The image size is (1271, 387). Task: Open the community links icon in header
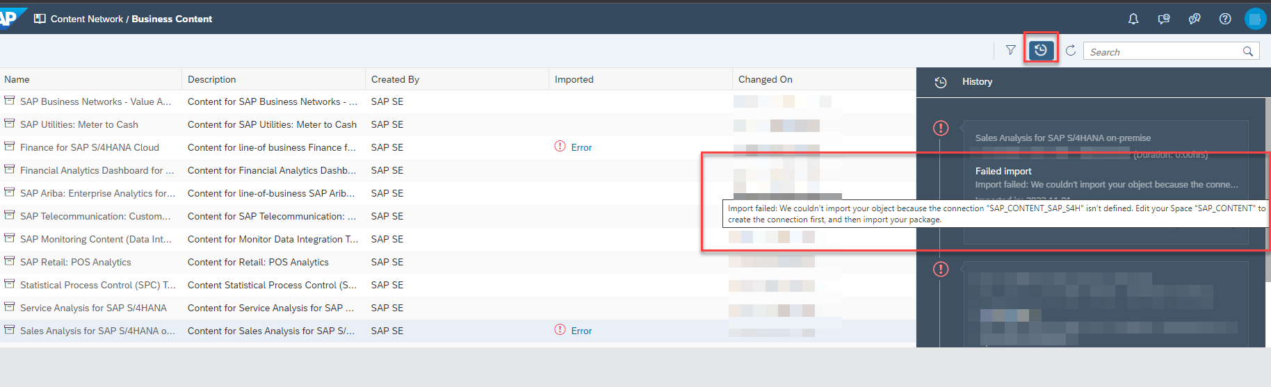pos(1195,19)
